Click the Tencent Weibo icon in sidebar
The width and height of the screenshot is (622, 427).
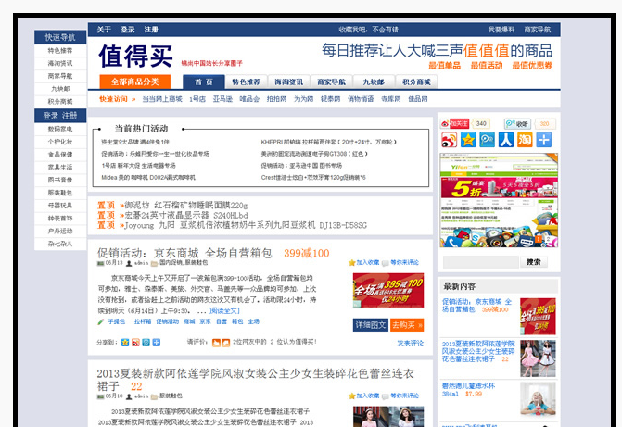tap(488, 140)
